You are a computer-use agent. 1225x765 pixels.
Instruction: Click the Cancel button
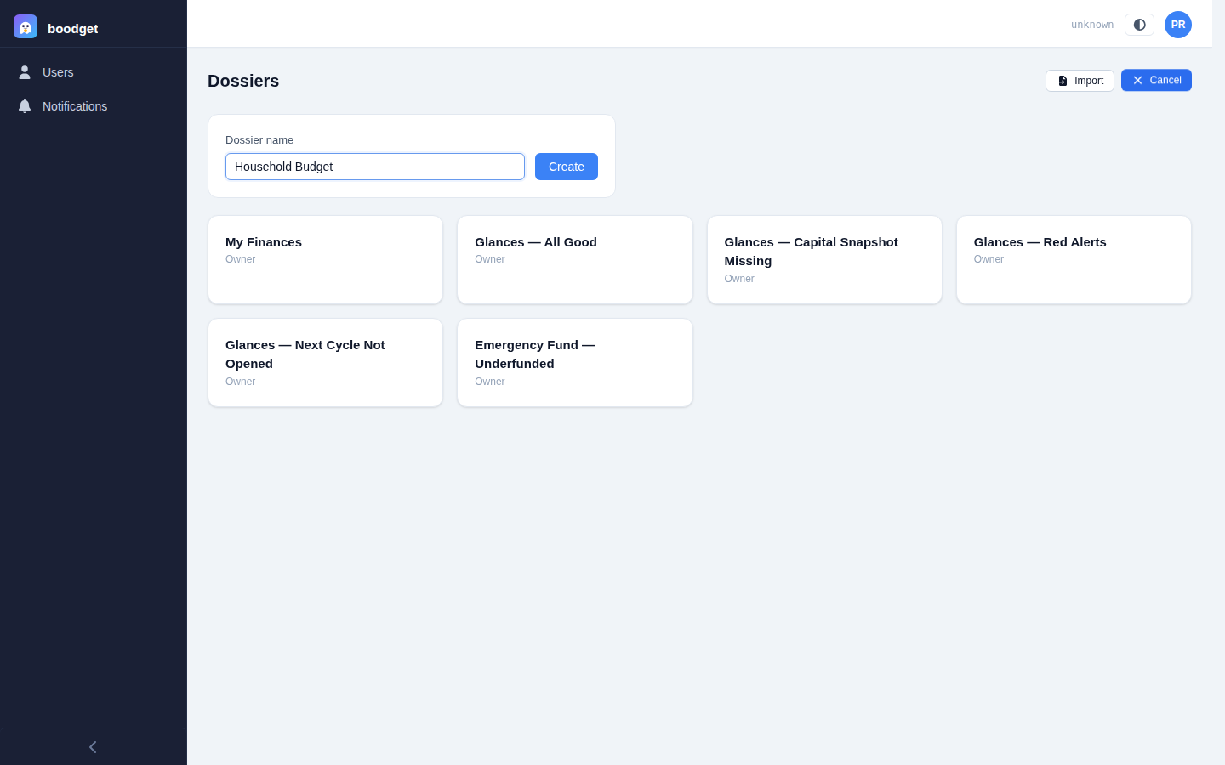tap(1156, 80)
